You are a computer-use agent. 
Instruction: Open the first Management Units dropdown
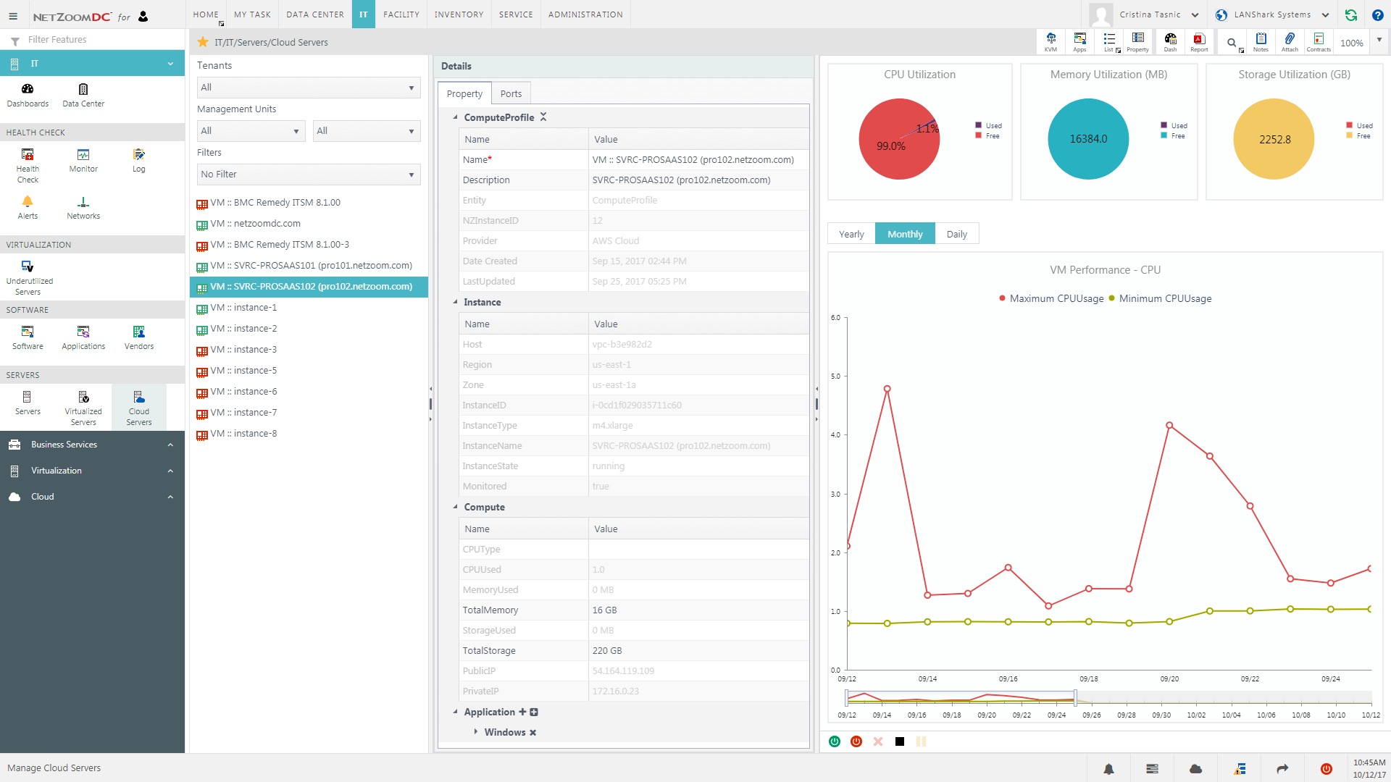(251, 131)
